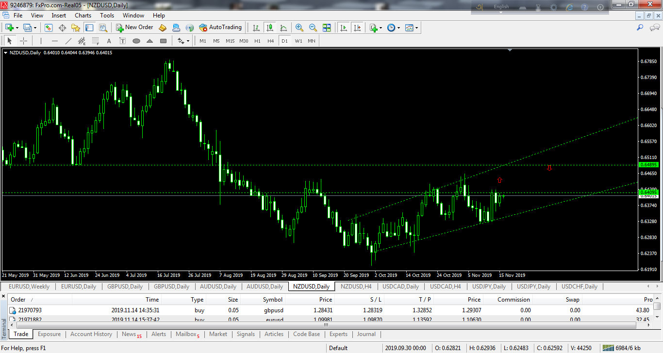The image size is (663, 353).
Task: Select the ellipse shape tool
Action: 136,41
